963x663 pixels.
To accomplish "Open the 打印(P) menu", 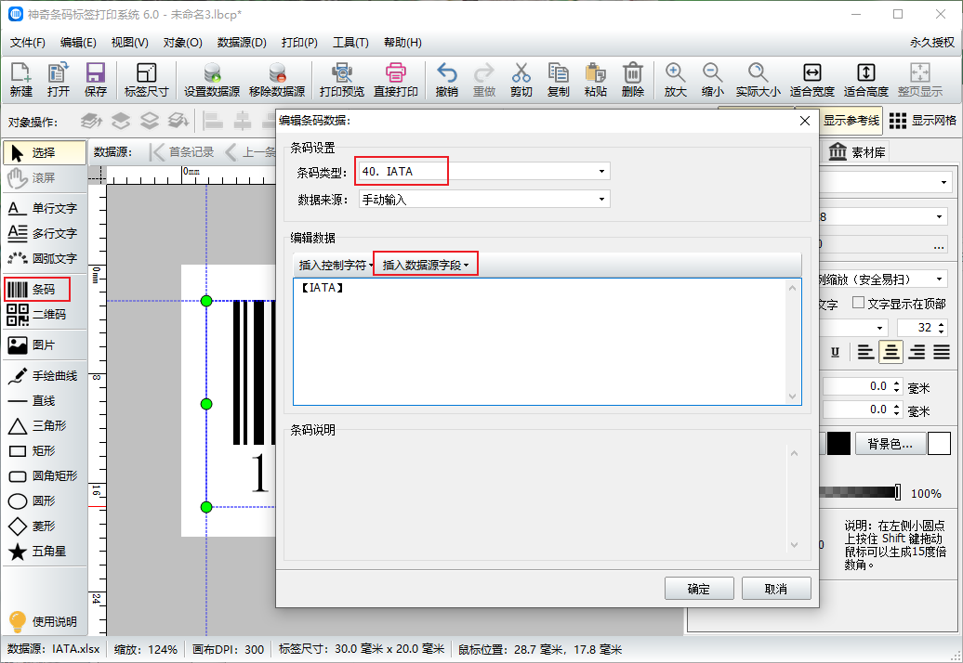I will click(x=299, y=43).
